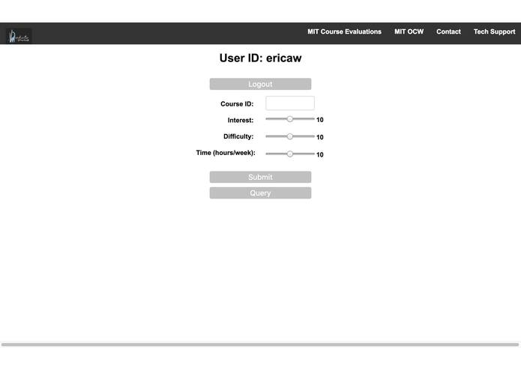Submit the course evaluation
The width and height of the screenshot is (521, 370).
pyautogui.click(x=260, y=177)
